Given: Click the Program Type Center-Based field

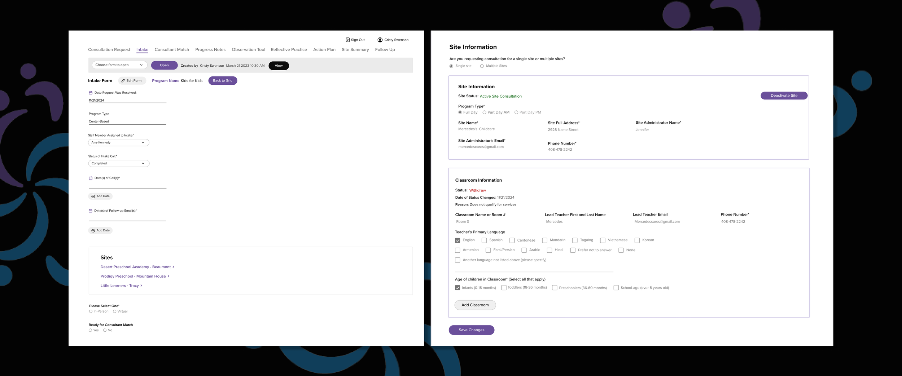Looking at the screenshot, I should point(127,121).
